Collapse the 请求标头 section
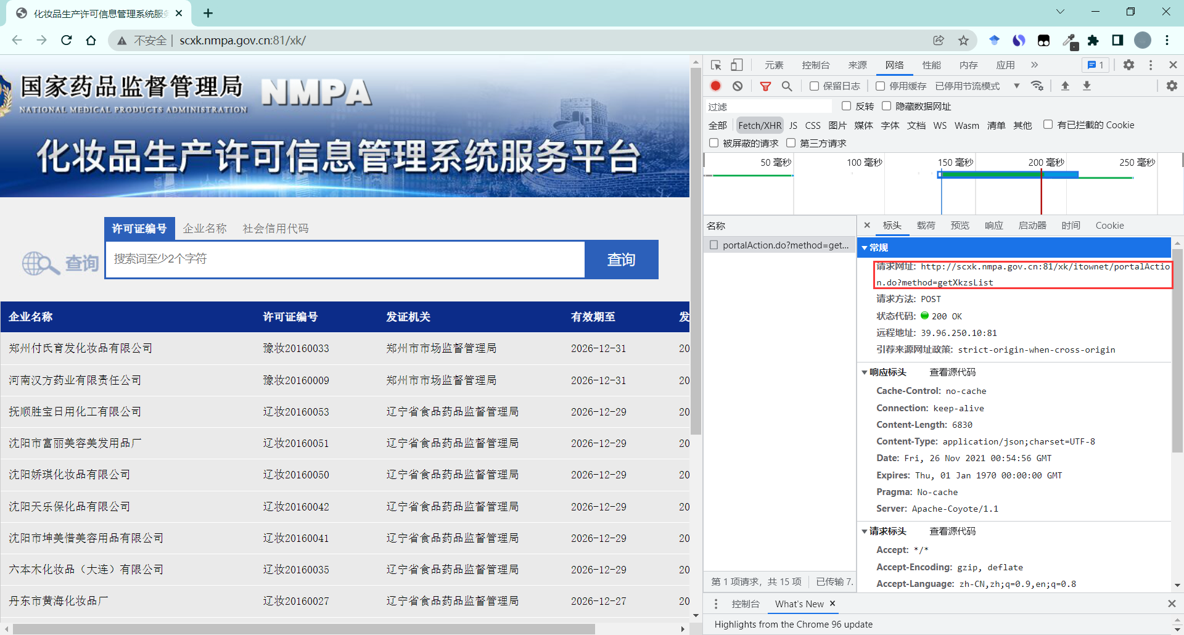 tap(865, 531)
